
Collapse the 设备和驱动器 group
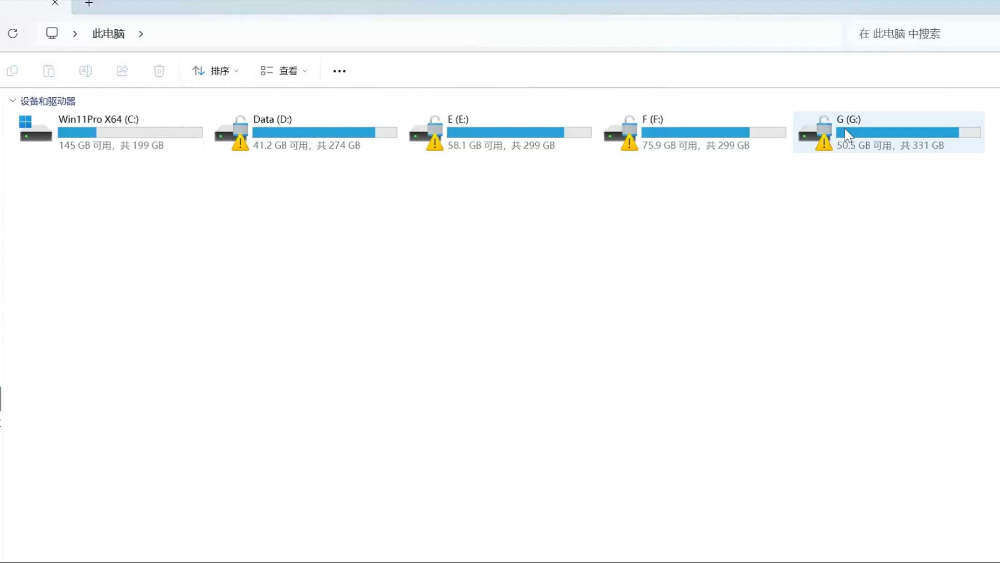[13, 101]
